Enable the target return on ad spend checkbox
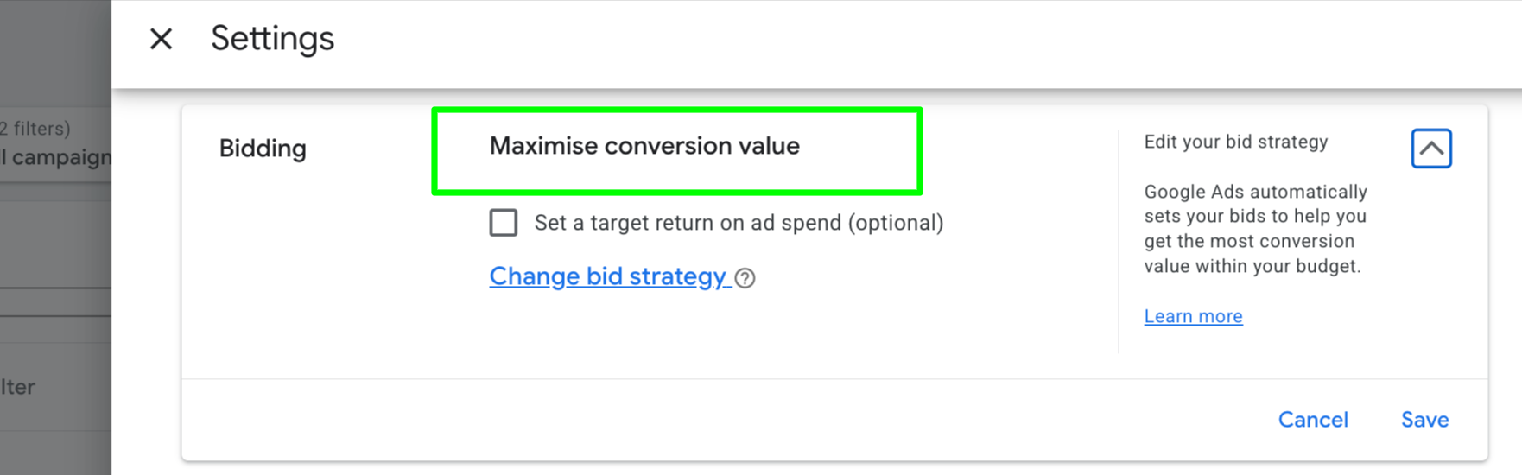Image resolution: width=1522 pixels, height=475 pixels. tap(504, 223)
